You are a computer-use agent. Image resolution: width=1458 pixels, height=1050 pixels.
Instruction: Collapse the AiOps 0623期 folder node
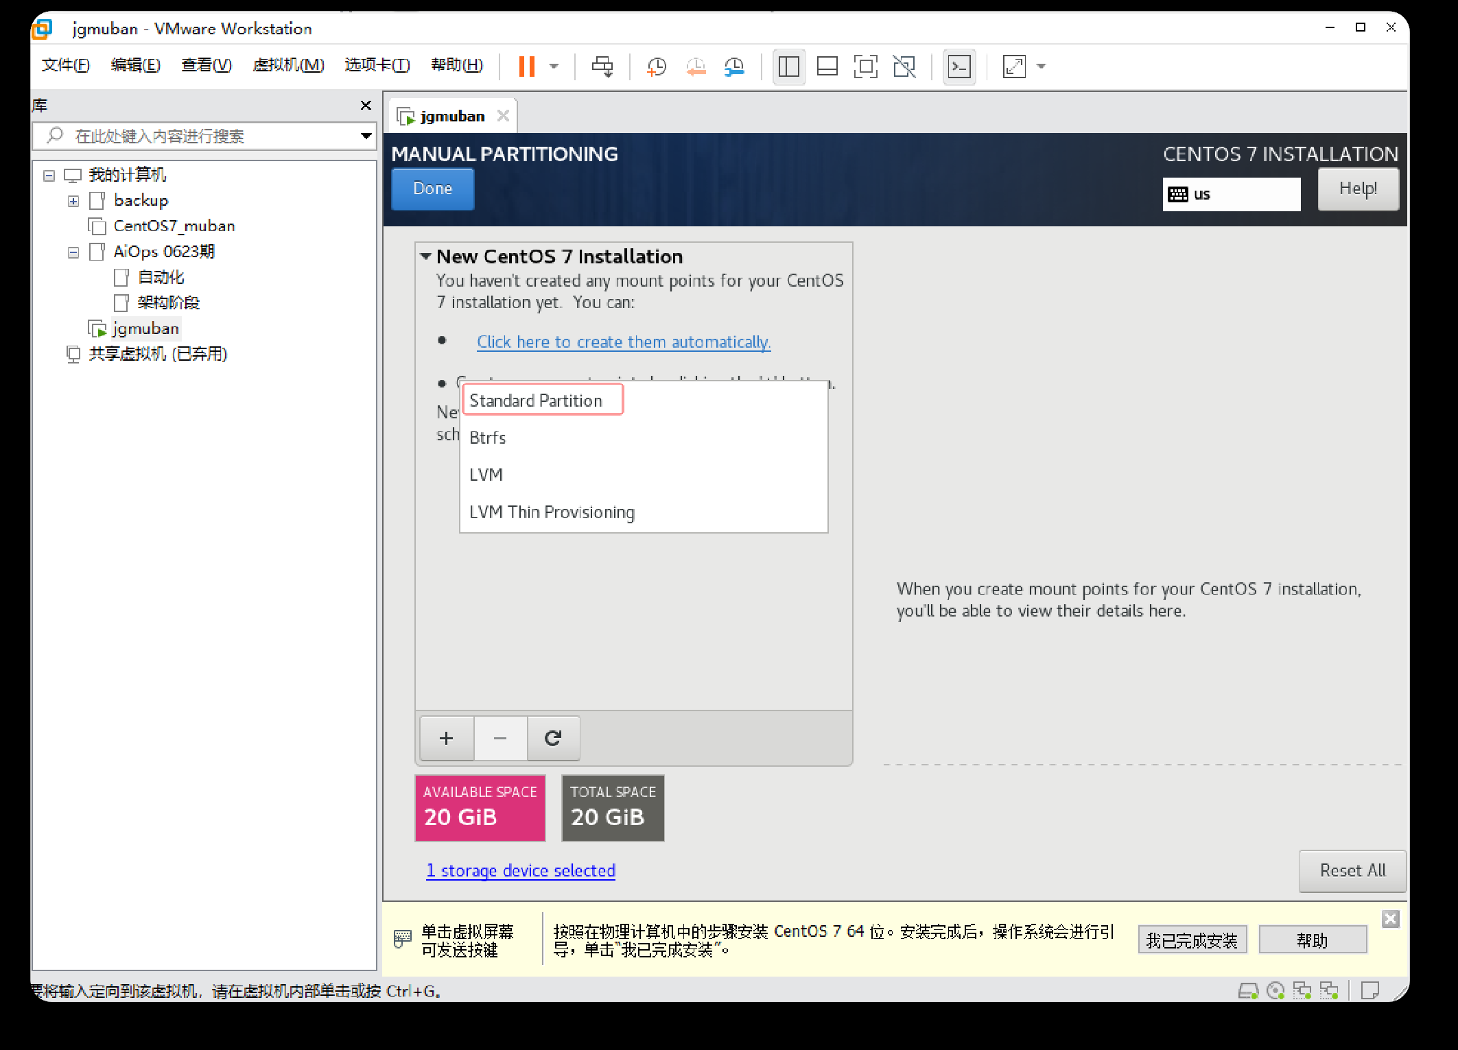[x=73, y=252]
